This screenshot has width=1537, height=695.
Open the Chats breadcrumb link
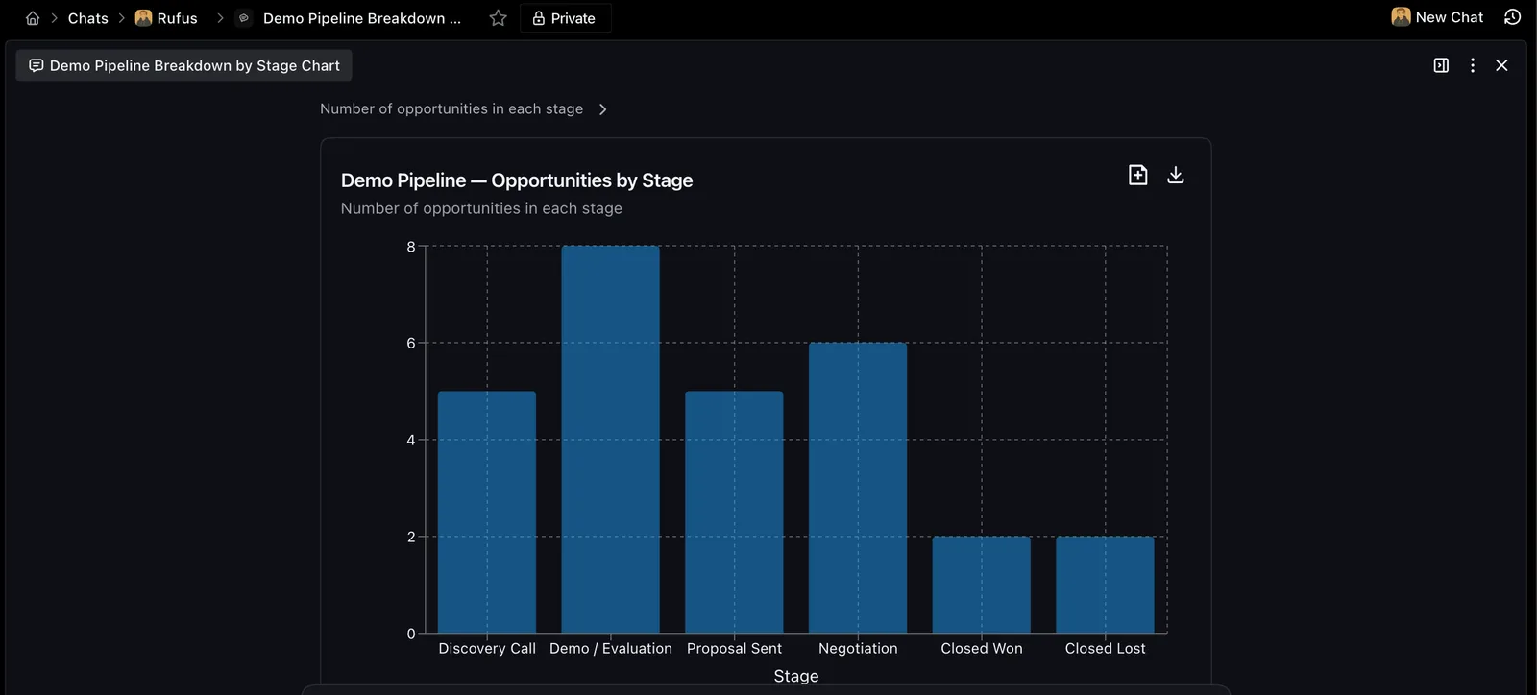tap(87, 18)
